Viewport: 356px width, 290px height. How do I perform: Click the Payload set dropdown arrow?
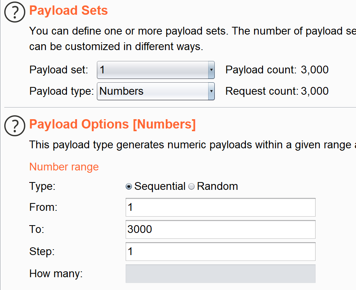coord(211,70)
